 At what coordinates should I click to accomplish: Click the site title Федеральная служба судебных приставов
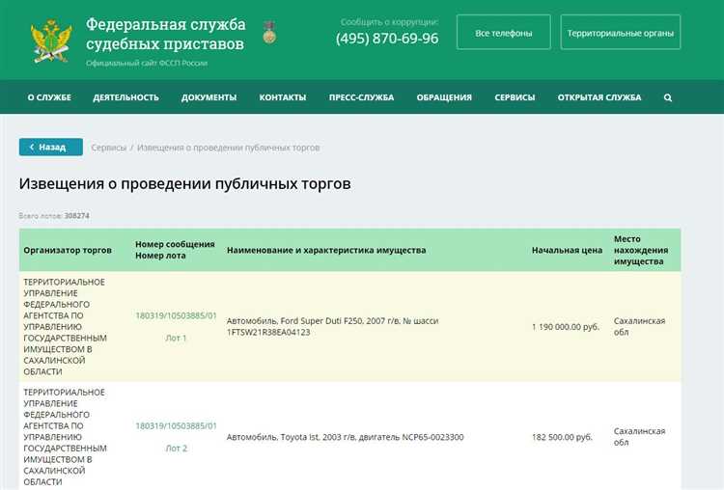[166, 34]
